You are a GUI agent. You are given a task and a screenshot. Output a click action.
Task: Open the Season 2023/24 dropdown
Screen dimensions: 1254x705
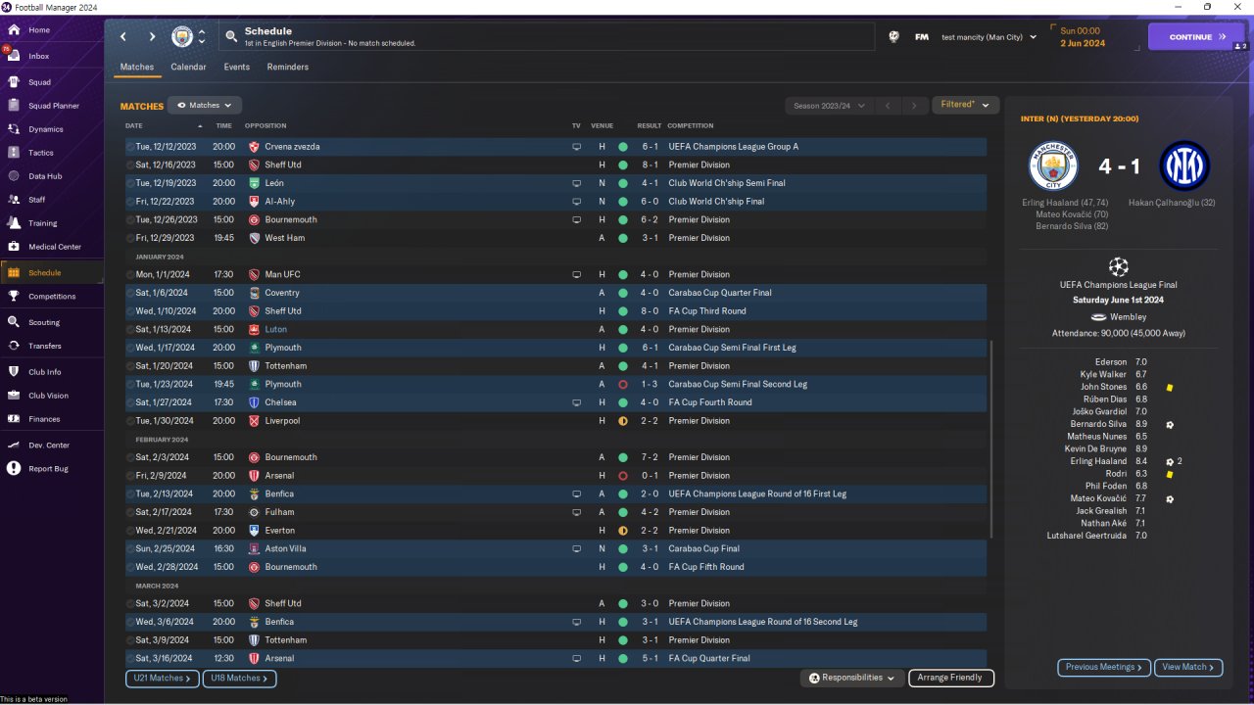[828, 106]
